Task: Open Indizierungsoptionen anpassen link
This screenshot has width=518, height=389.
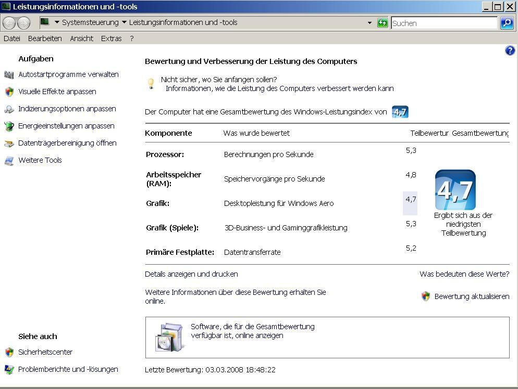Action: (x=67, y=109)
